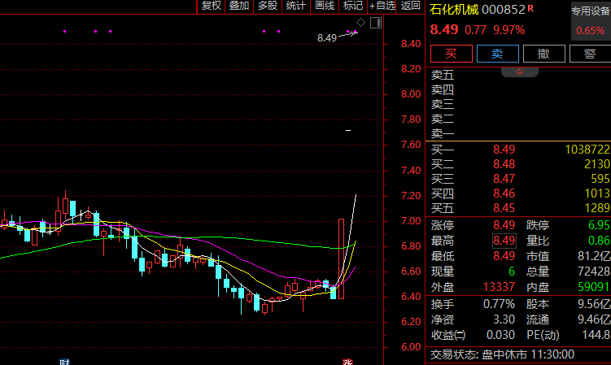Click the blue 卖 sell button

[x=496, y=54]
